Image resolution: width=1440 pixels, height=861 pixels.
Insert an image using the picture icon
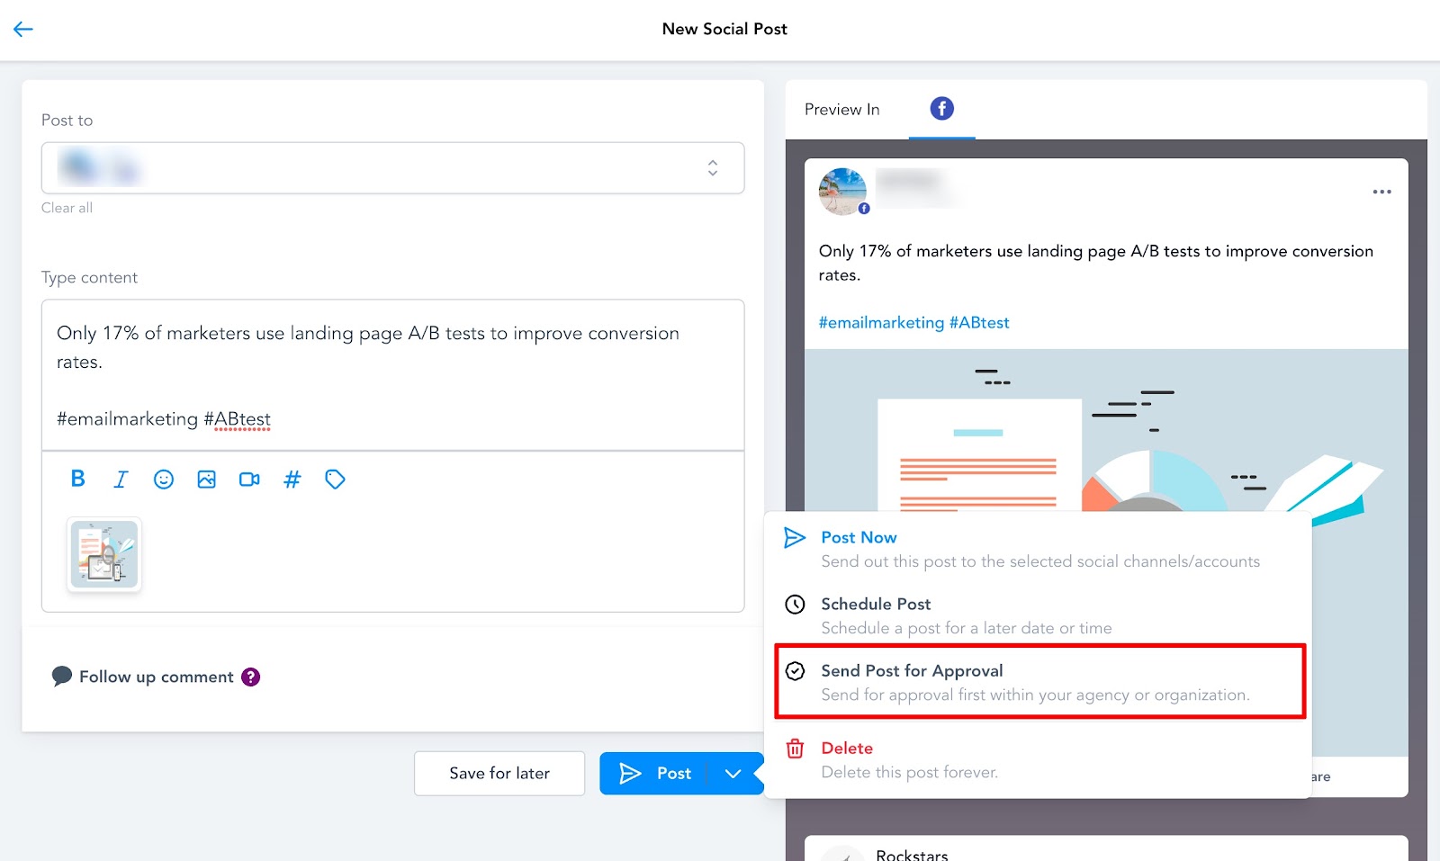[206, 480]
